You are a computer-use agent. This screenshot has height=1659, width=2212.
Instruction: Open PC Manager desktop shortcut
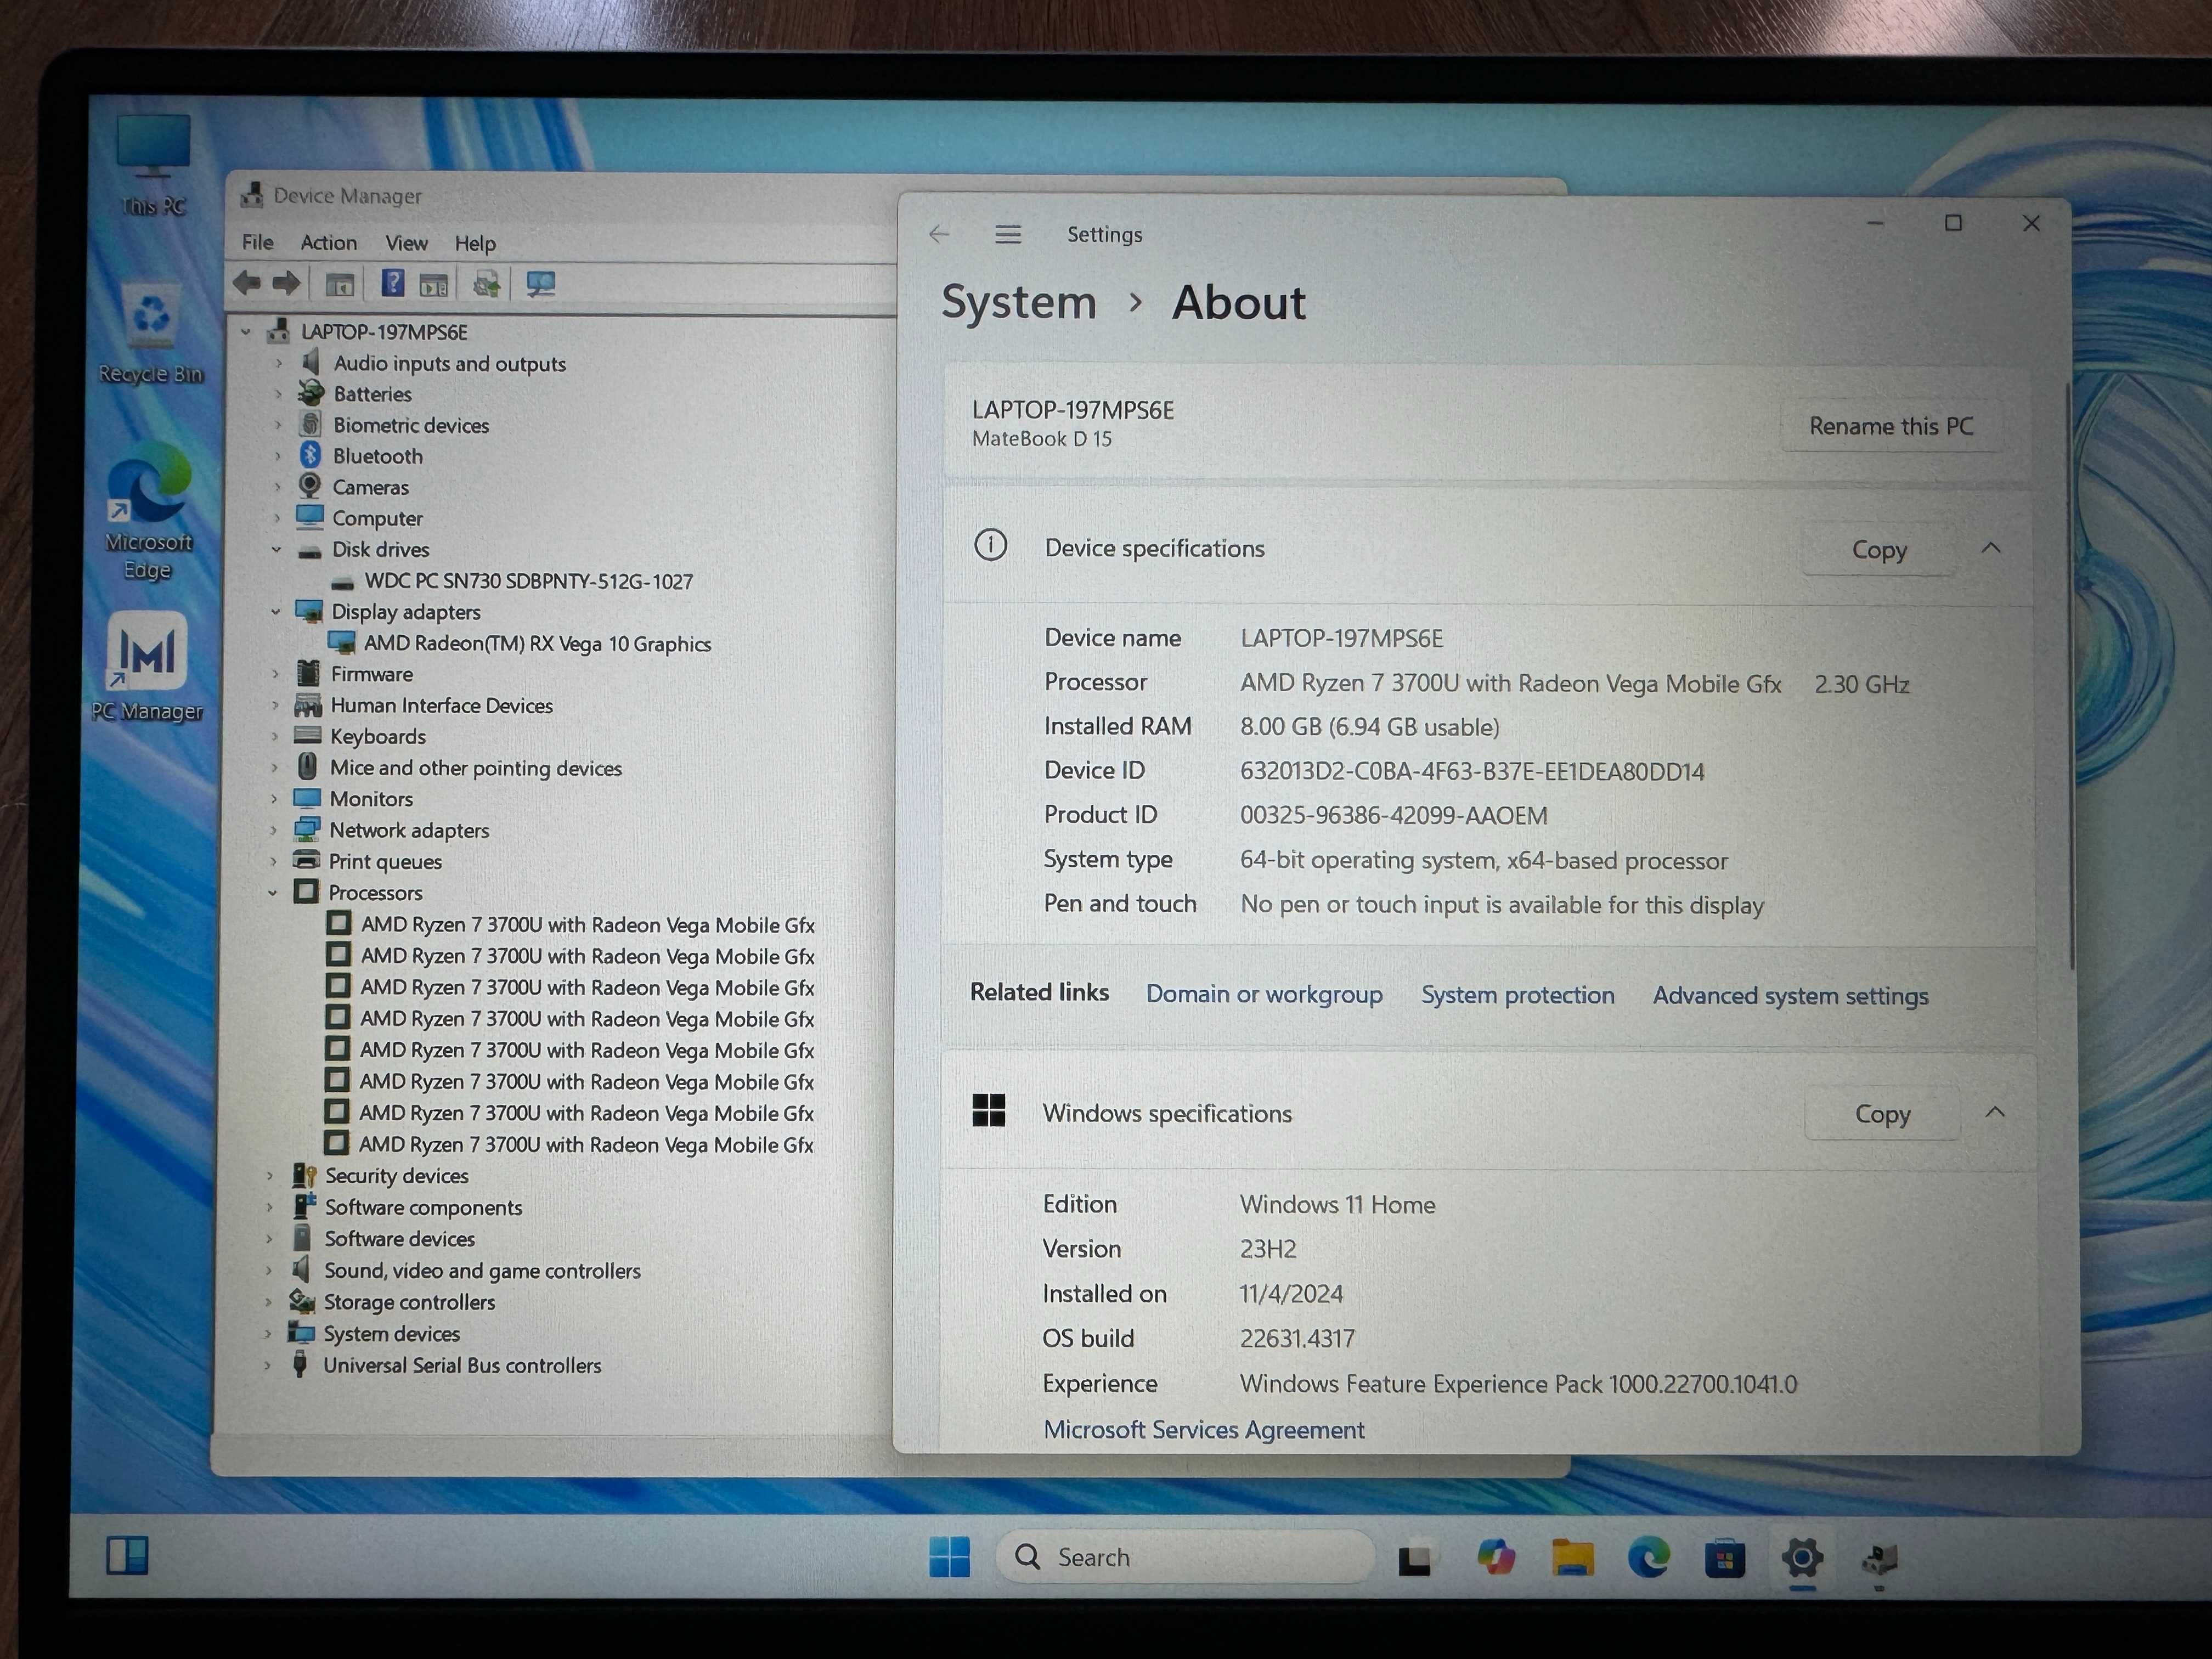tap(147, 667)
